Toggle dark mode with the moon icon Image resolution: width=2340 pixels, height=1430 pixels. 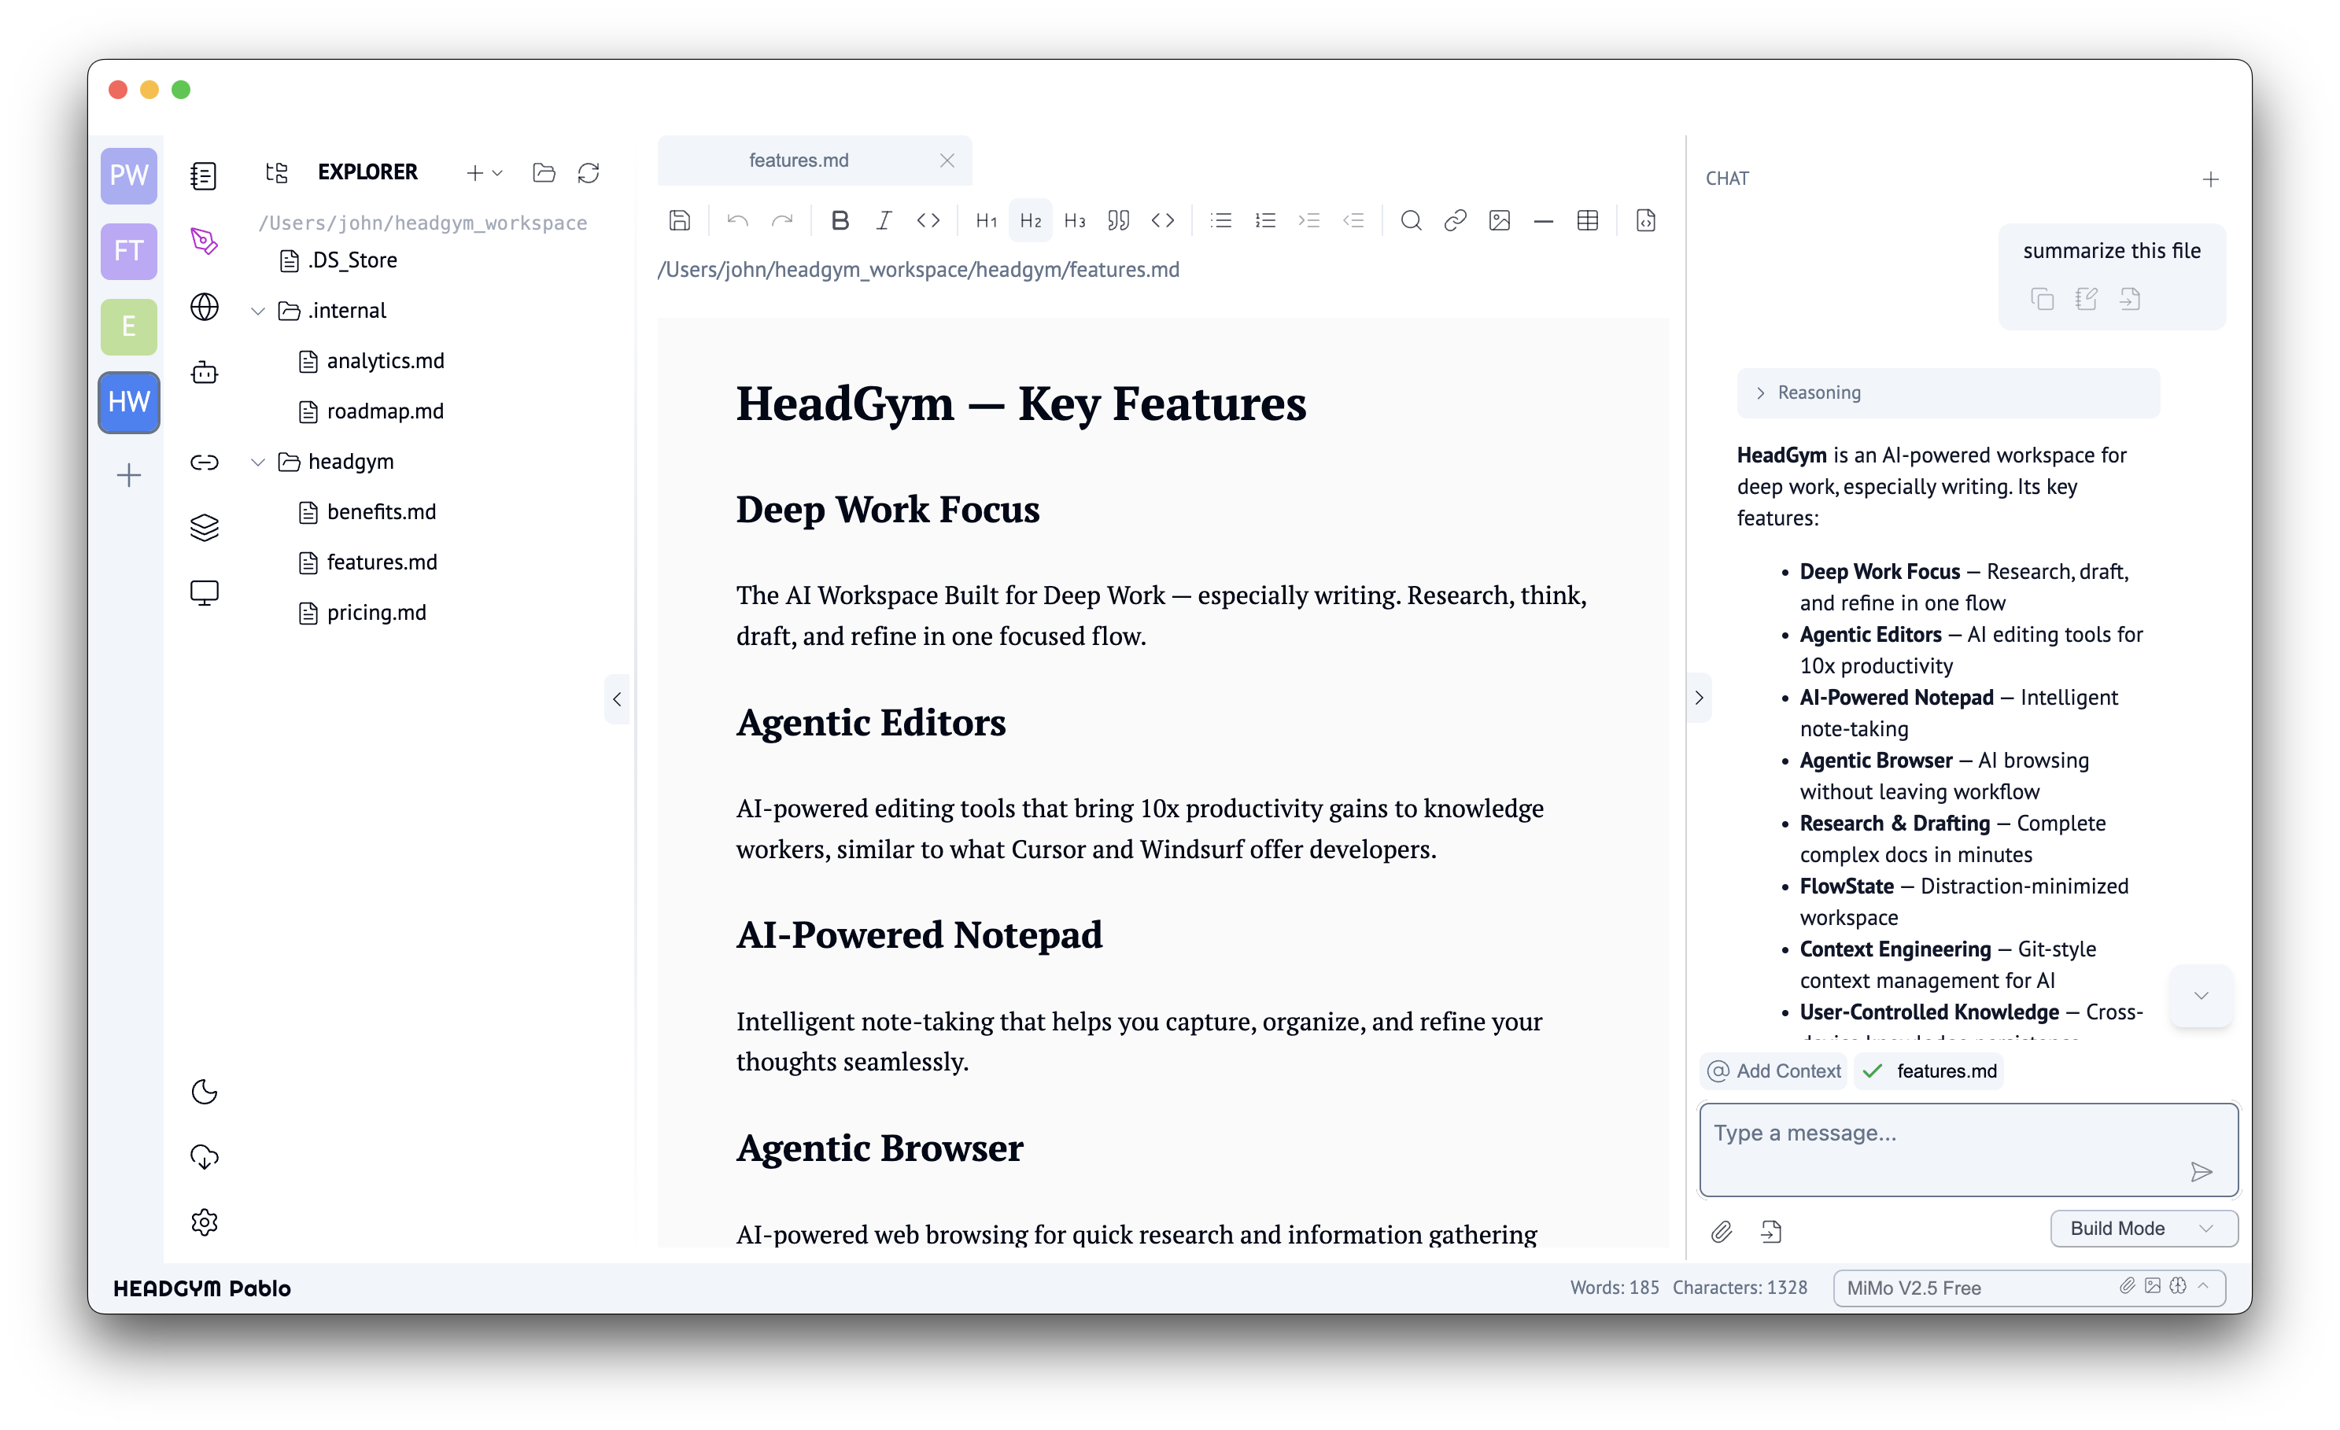point(205,1092)
